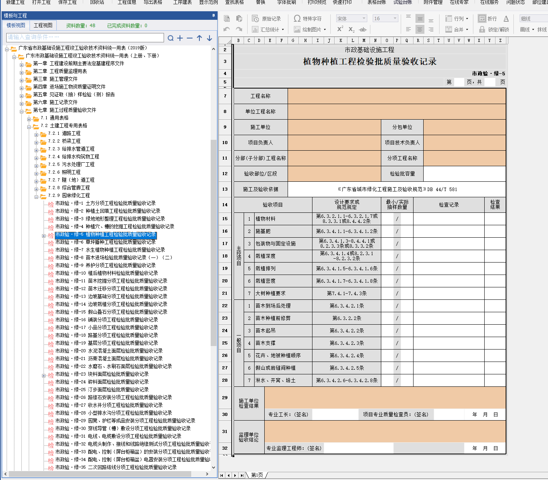548x480 pixels.
Task: Switch to the 模板视图 tab
Action: coord(16,25)
